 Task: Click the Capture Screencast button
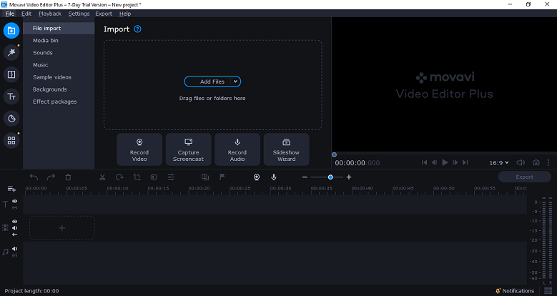click(188, 149)
